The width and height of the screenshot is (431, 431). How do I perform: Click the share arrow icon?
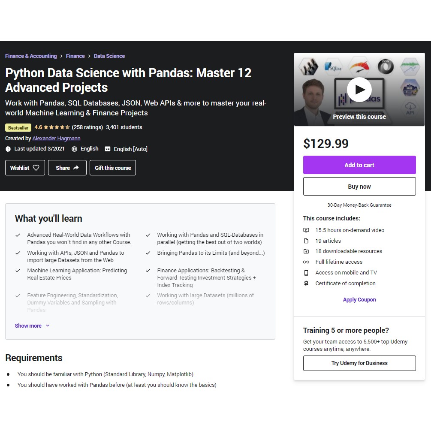click(76, 168)
